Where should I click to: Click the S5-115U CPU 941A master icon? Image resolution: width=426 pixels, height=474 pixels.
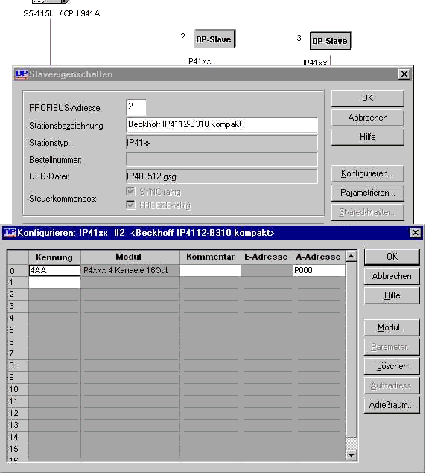click(x=51, y=1)
